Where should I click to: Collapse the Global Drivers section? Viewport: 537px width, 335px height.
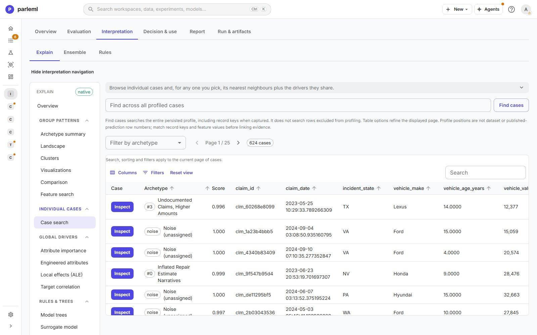87,237
